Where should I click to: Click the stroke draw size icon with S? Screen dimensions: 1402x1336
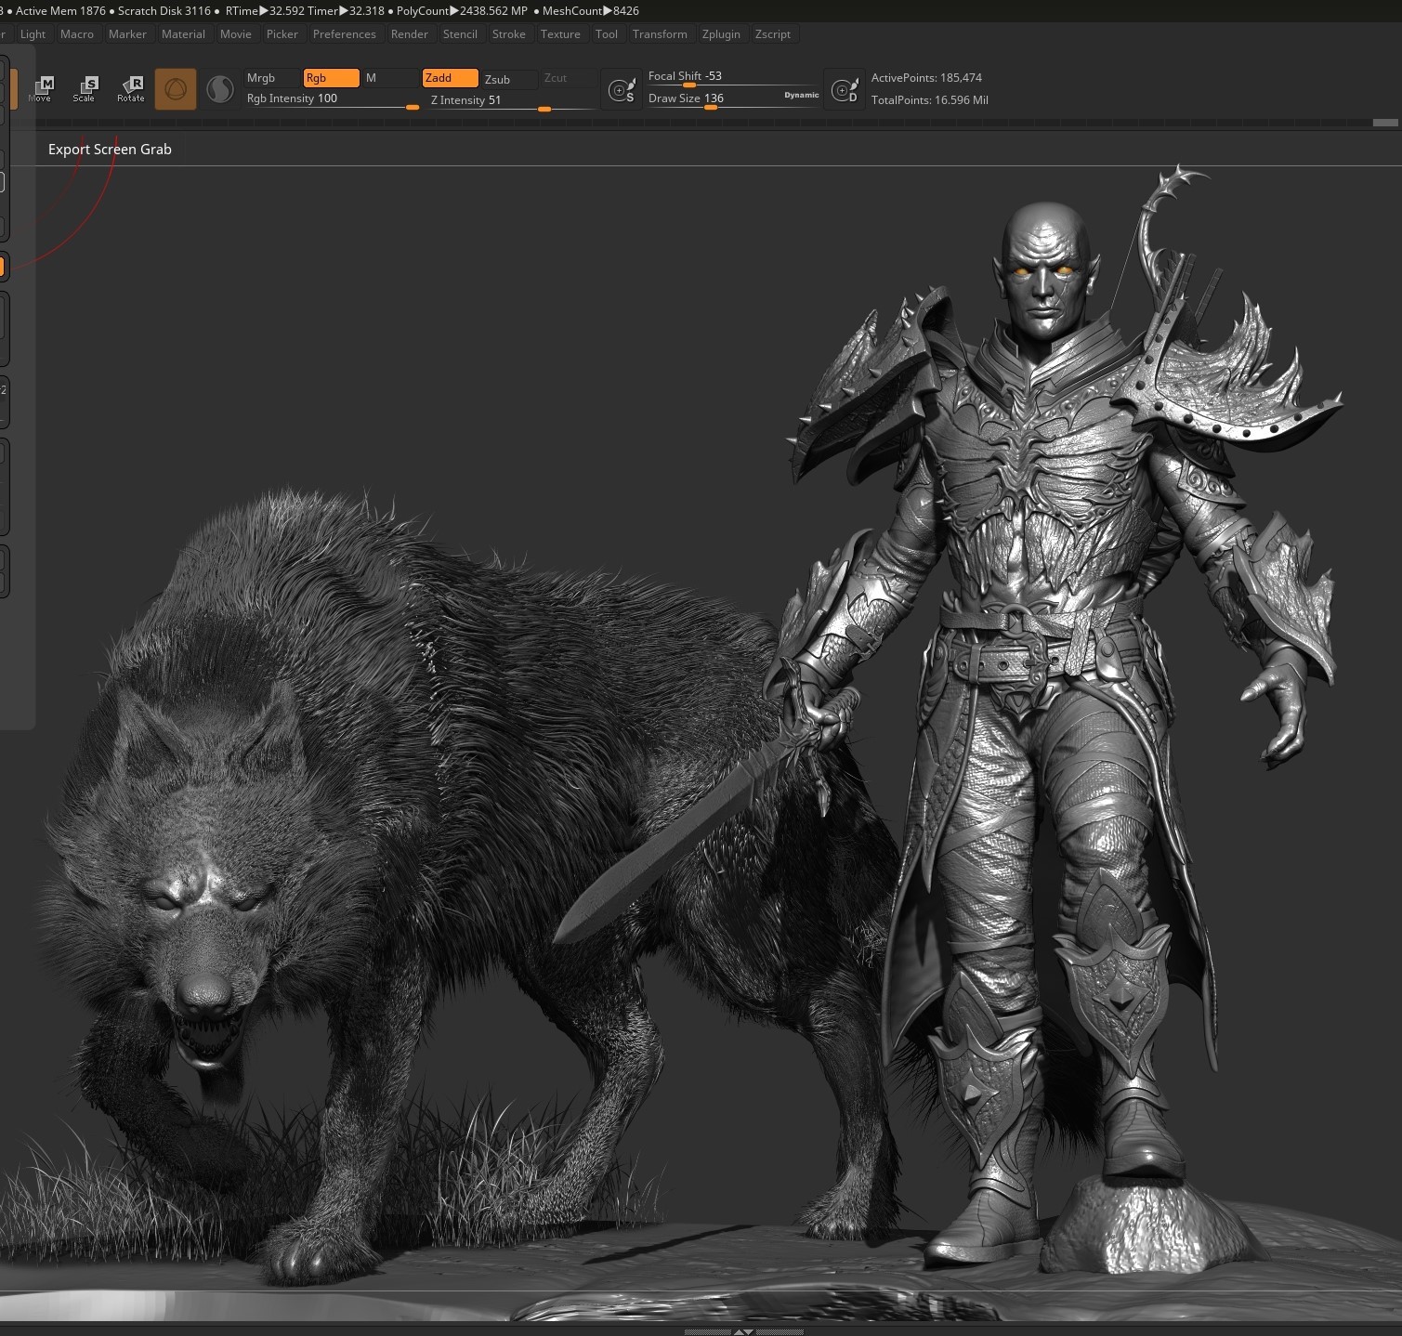pos(621,88)
